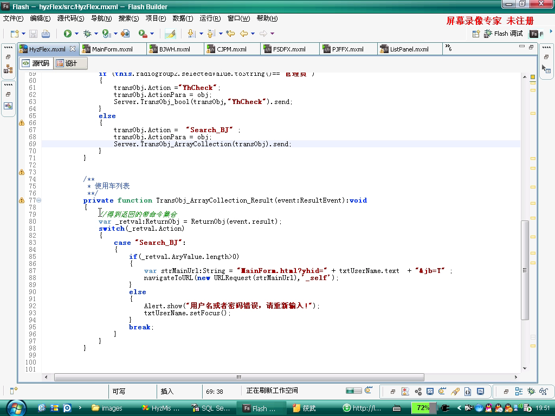Start debugging with the bug icon
This screenshot has width=555, height=416.
tap(87, 34)
